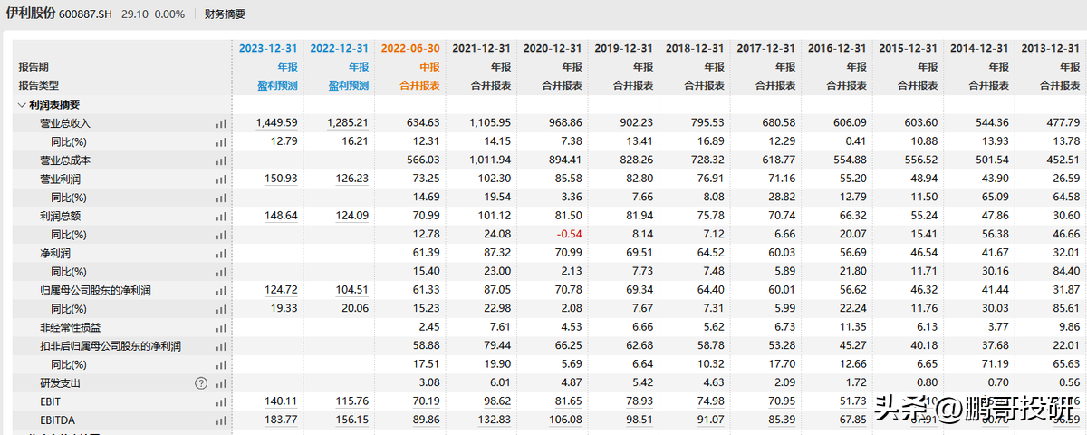This screenshot has width=1087, height=435.
Task: Click 盈利预测 under the 2023-12-31 column
Action: [x=279, y=85]
